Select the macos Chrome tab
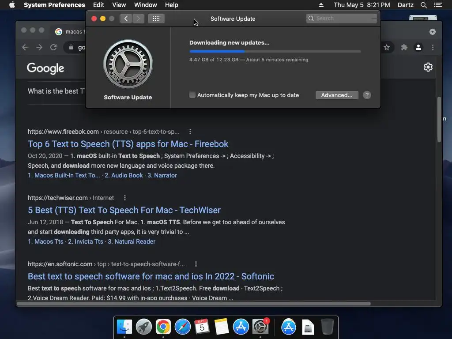This screenshot has width=452, height=339. 70,32
